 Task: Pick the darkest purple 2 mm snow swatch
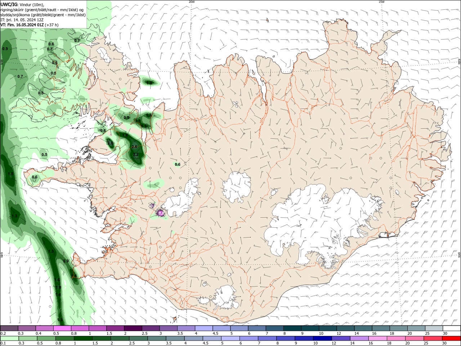133,328
